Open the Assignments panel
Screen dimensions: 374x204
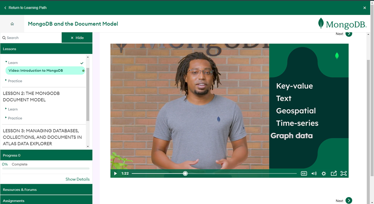[x=46, y=201]
